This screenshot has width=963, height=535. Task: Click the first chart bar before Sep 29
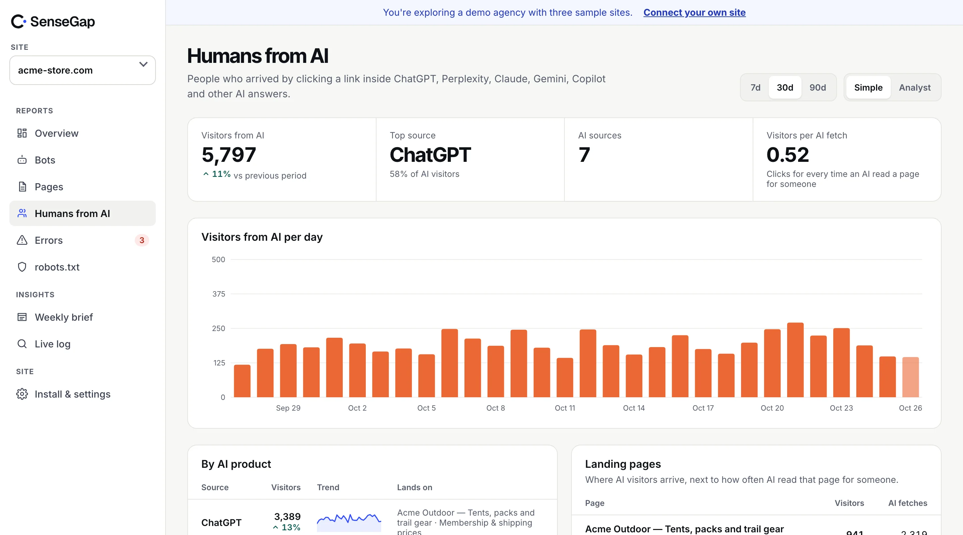coord(242,381)
